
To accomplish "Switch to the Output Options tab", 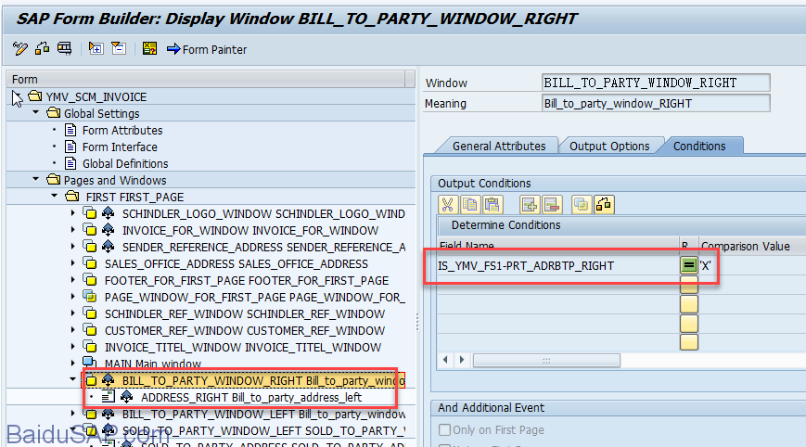I will coord(609,146).
